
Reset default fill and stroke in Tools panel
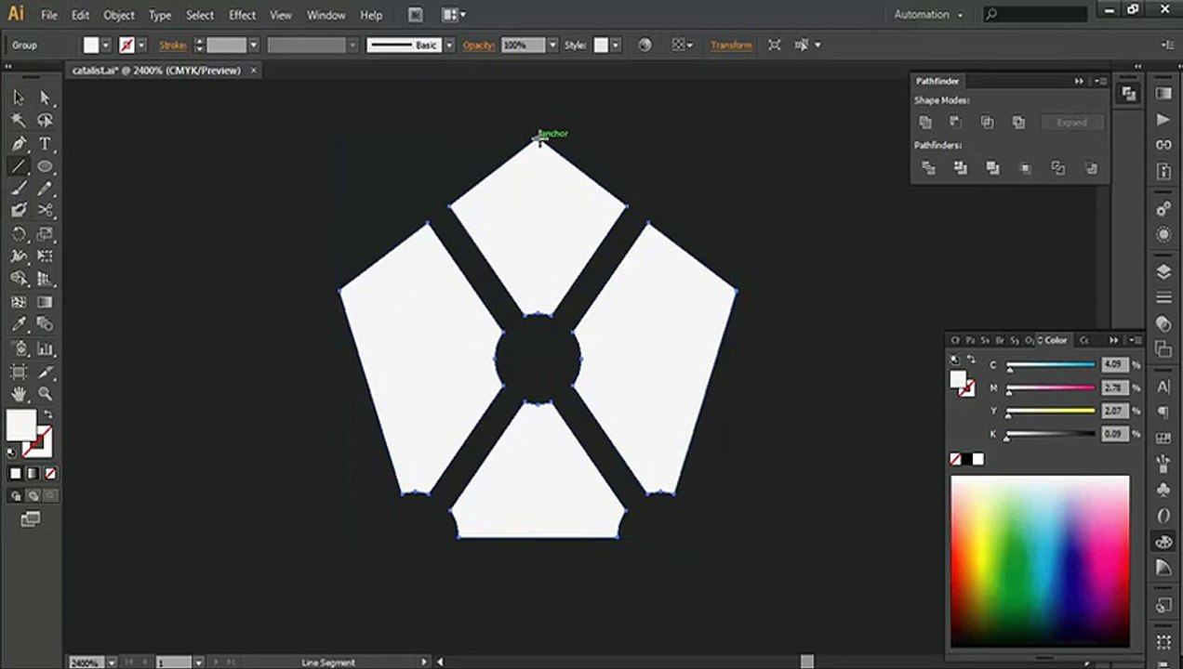point(11,453)
